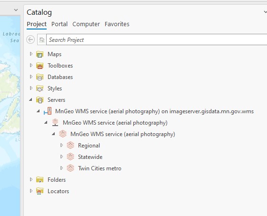Expand the Regional layer group
The height and width of the screenshot is (216, 267).
pyautogui.click(x=62, y=145)
